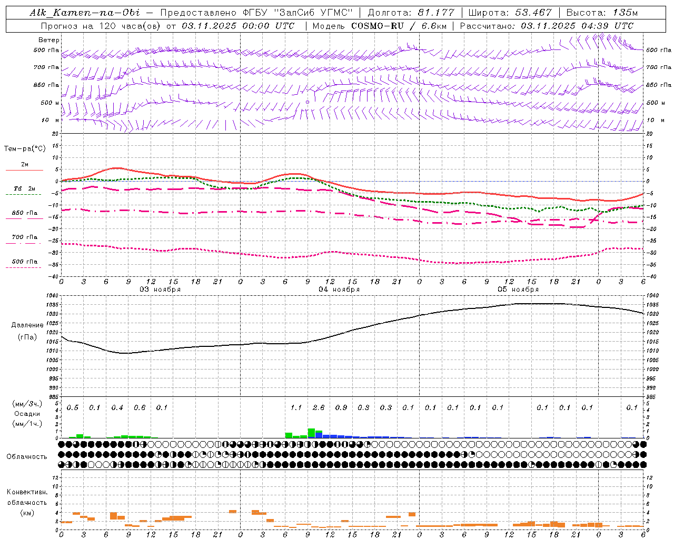Click the 0.9 precipitation amount value
Image resolution: width=674 pixels, height=539 pixels.
coord(341,407)
